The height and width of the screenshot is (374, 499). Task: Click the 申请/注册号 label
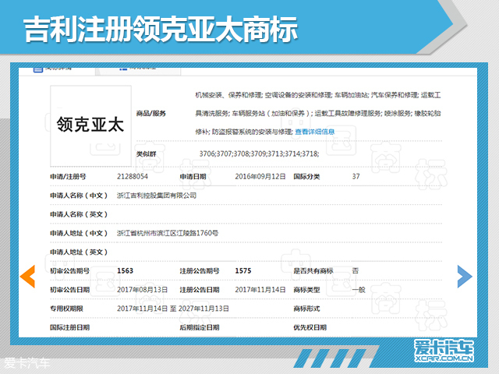tap(68, 177)
